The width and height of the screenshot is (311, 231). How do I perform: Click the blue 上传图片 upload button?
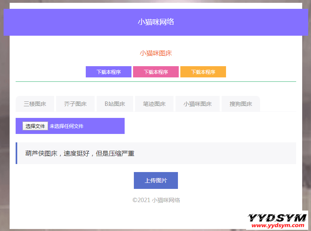pyautogui.click(x=155, y=180)
